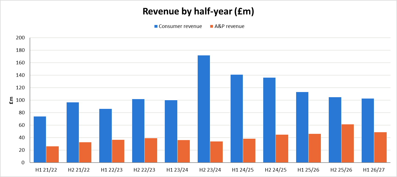
Task: Select the chart title Revenue by half-year
Action: click(198, 11)
